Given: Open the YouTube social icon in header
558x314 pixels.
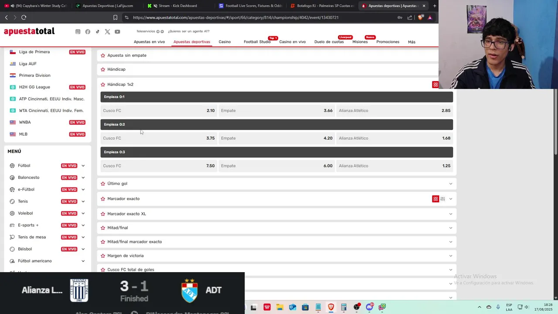Looking at the screenshot, I should 117,31.
